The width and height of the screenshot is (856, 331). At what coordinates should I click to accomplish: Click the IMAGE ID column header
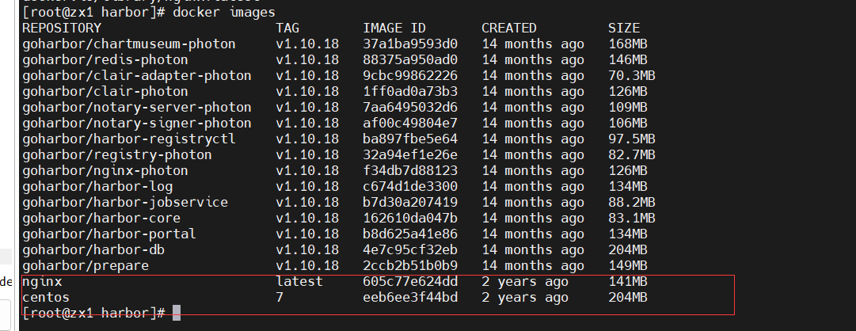(x=394, y=29)
